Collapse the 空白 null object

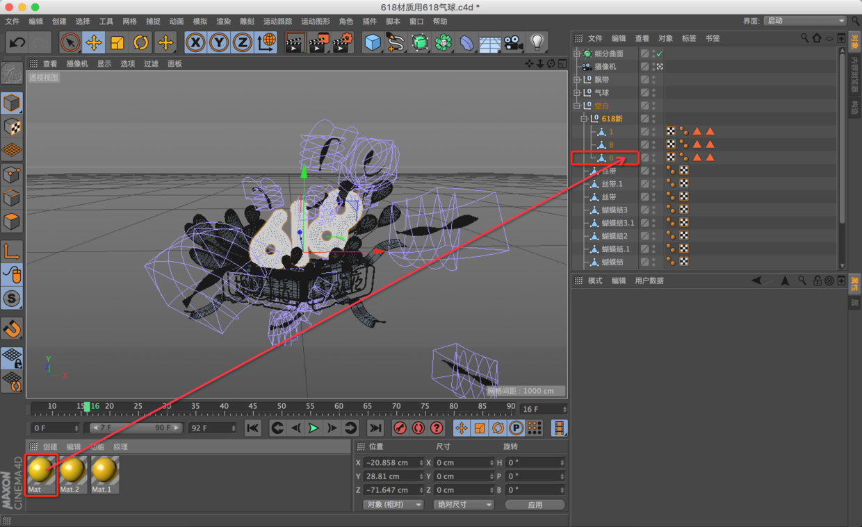(x=577, y=106)
